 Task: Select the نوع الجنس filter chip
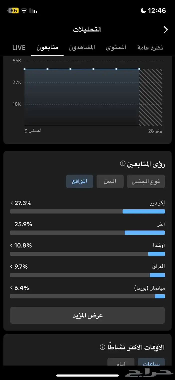pos(146,181)
